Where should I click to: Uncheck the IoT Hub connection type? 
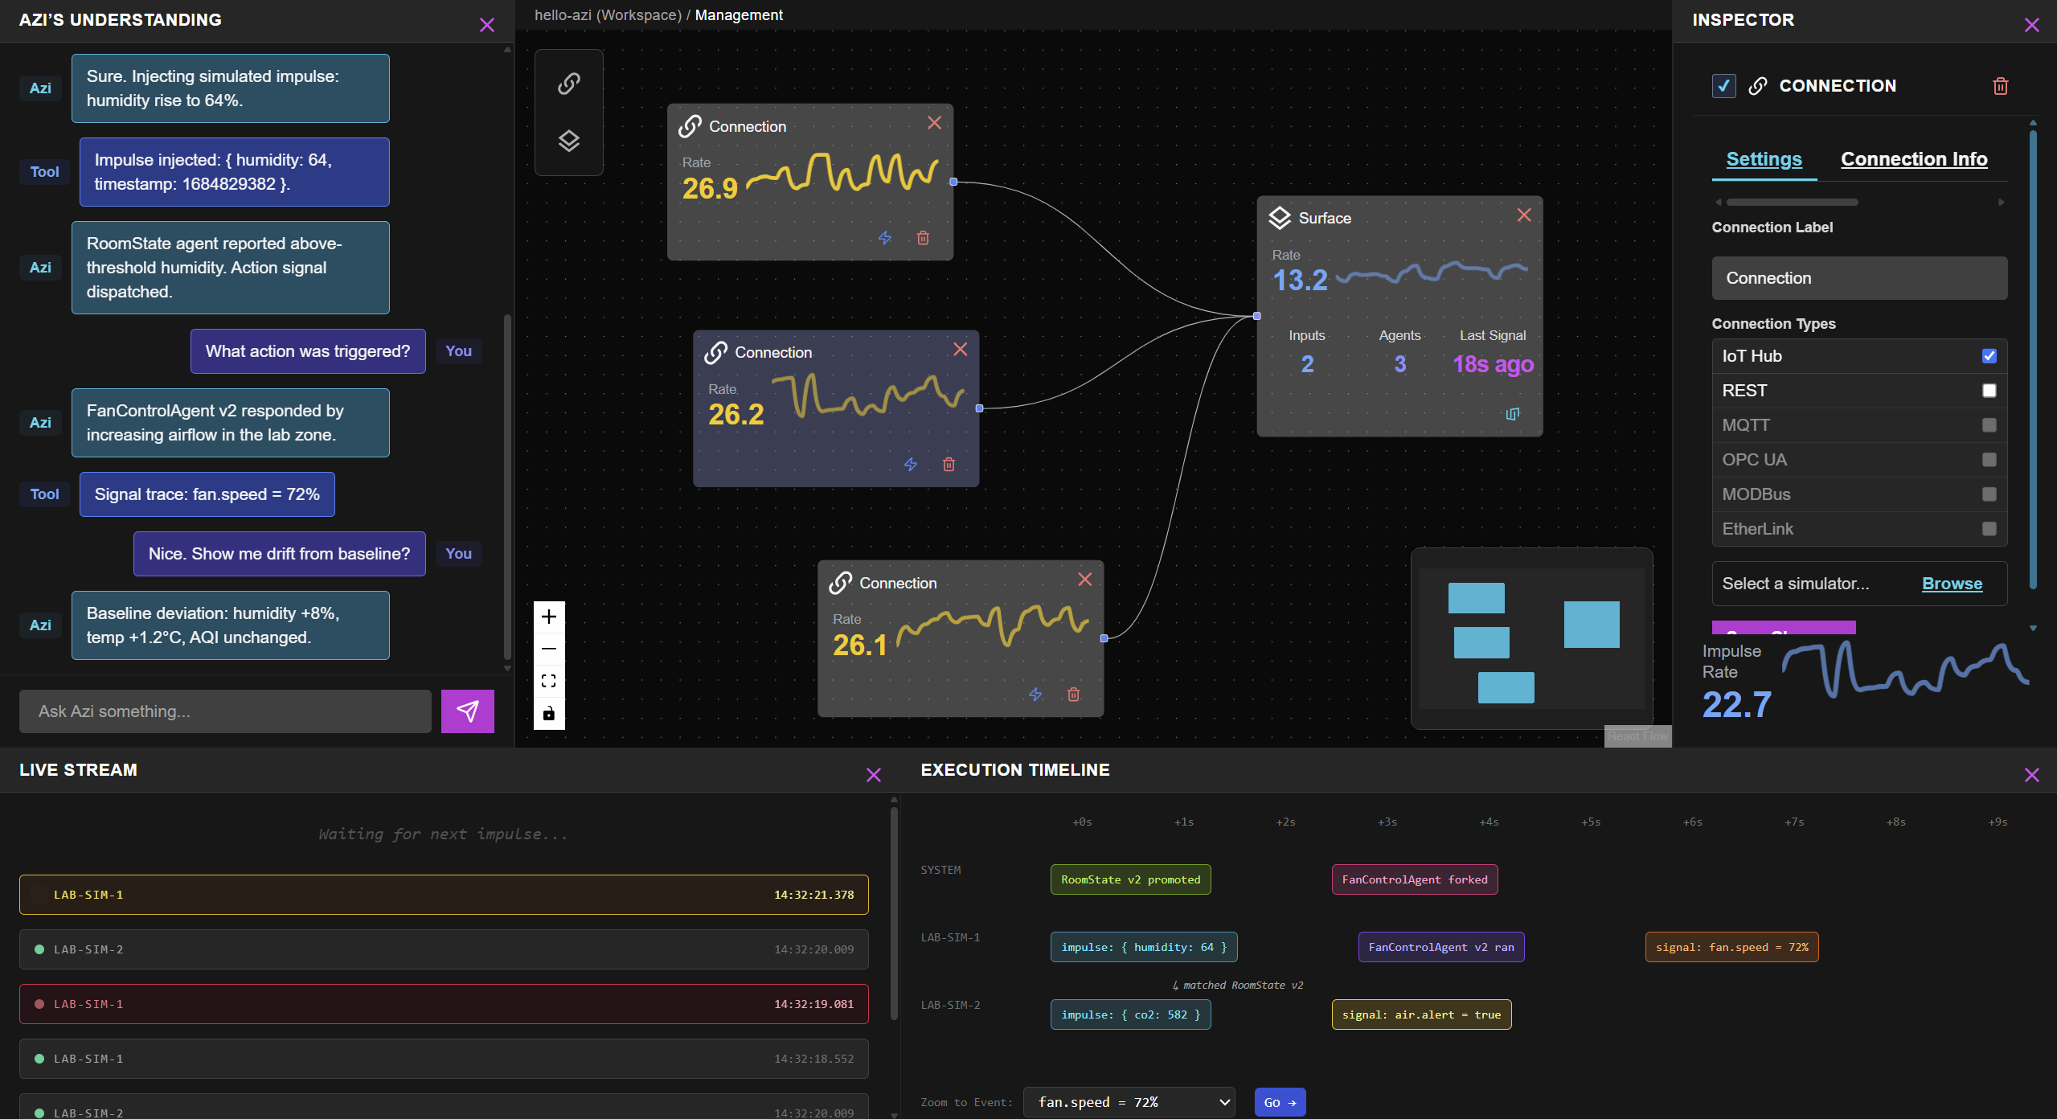tap(1989, 356)
